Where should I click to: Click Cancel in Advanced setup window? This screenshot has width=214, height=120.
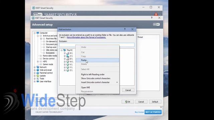click(141, 102)
